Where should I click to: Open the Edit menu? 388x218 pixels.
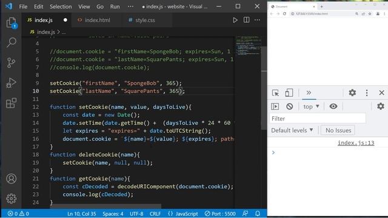click(38, 7)
